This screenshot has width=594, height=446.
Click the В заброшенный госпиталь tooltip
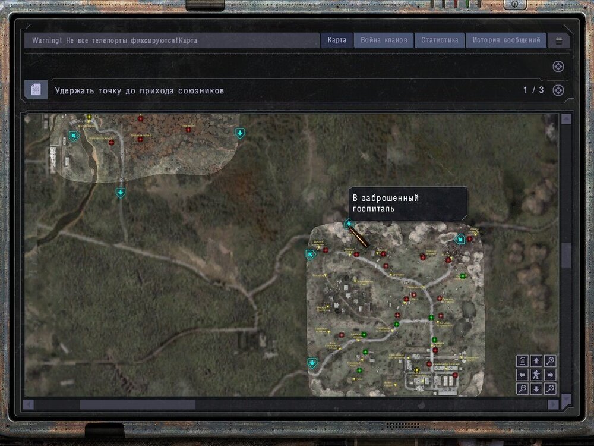point(408,203)
